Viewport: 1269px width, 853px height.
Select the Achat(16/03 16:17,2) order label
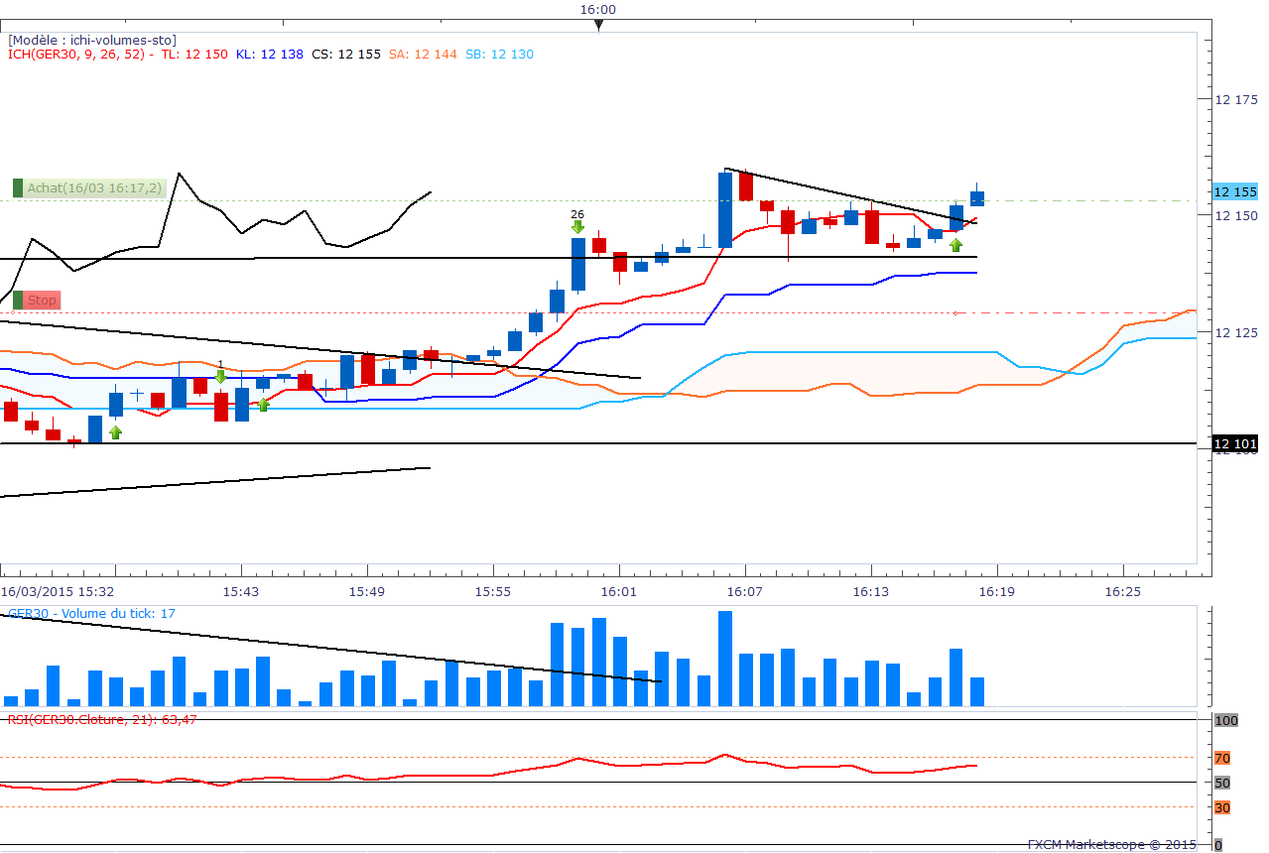[x=88, y=187]
